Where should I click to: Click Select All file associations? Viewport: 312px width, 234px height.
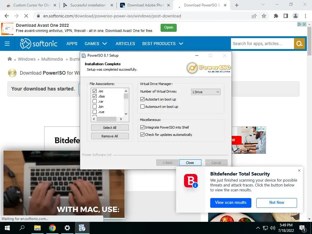(110, 128)
